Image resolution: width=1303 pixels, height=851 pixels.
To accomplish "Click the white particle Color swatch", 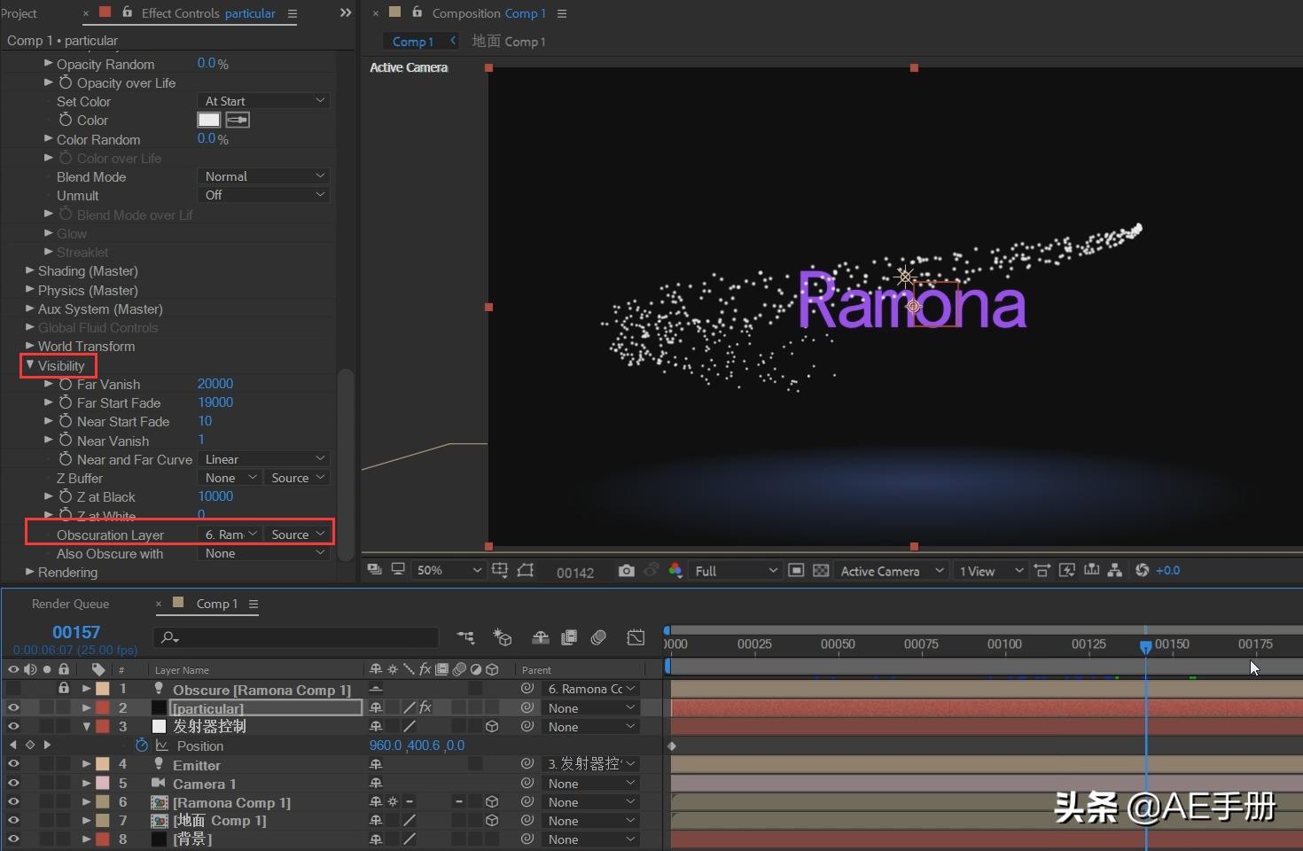I will tap(208, 120).
